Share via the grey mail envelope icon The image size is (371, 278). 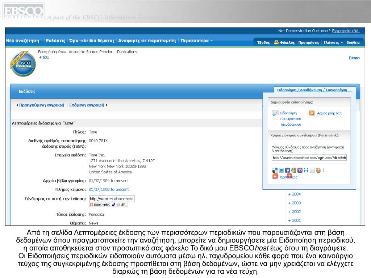(x=312, y=170)
